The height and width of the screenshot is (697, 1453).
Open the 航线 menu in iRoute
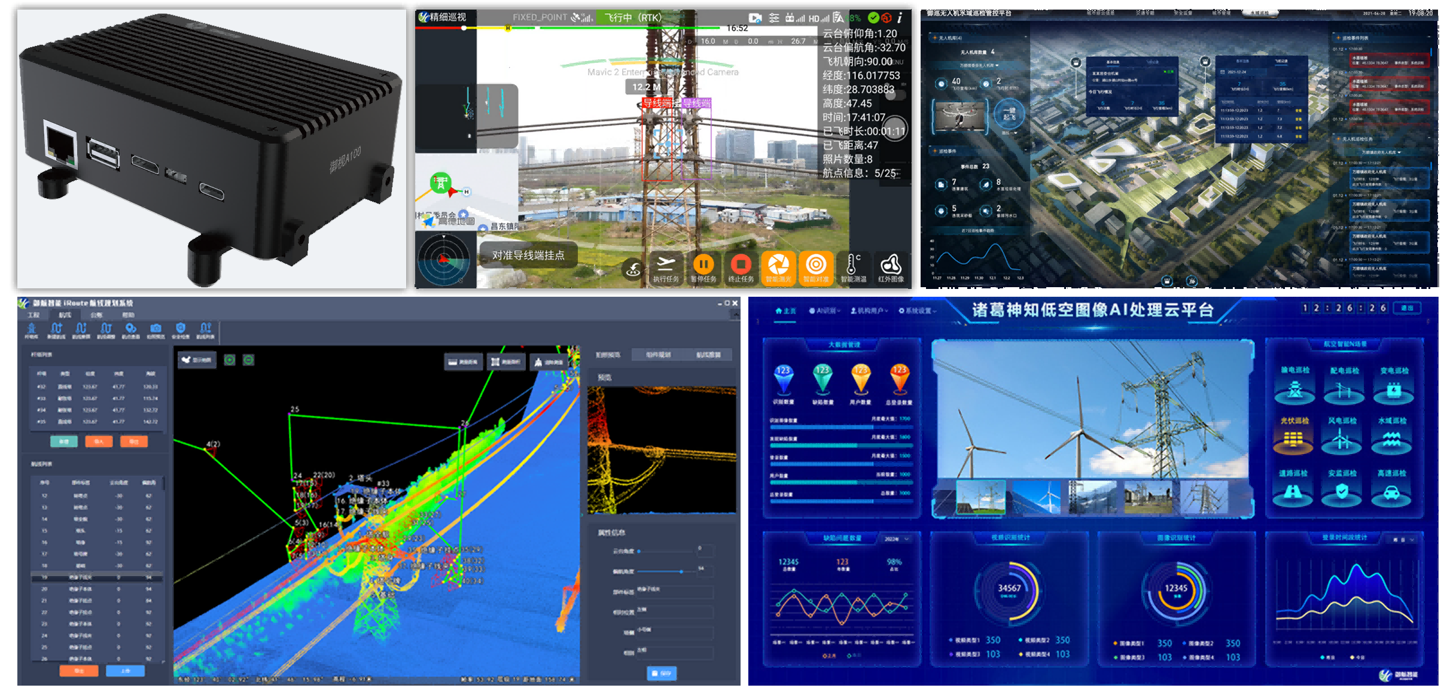pyautogui.click(x=65, y=315)
